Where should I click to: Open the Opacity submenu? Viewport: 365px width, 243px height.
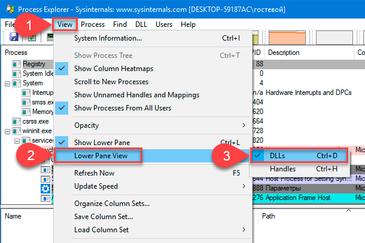pyautogui.click(x=153, y=125)
